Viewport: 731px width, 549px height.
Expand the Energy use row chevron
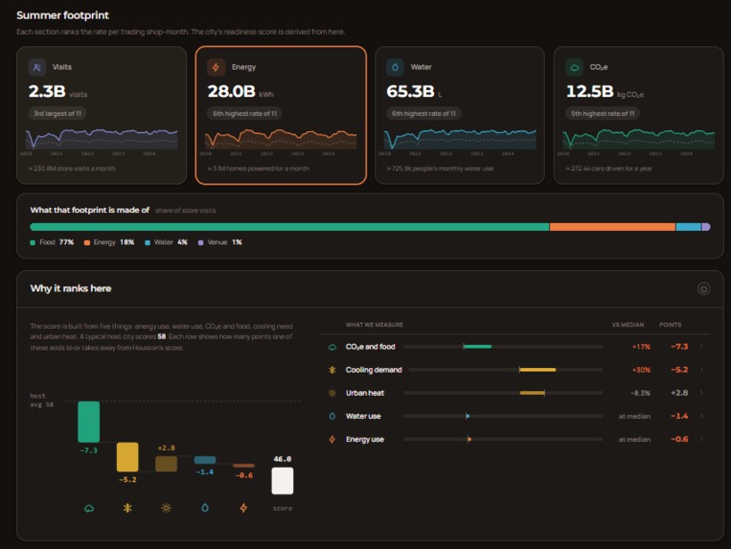701,439
